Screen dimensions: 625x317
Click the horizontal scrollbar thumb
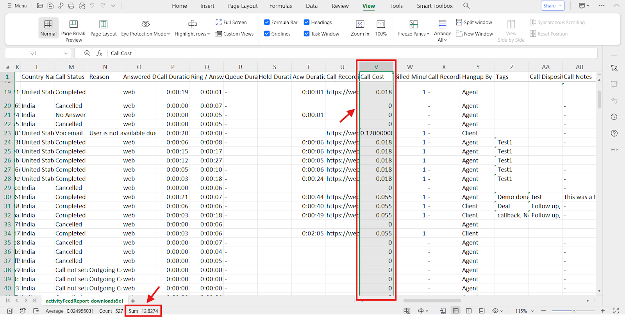pos(432,301)
